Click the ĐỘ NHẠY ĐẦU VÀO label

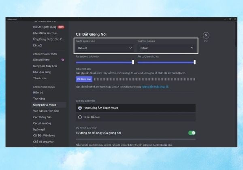[86, 128]
